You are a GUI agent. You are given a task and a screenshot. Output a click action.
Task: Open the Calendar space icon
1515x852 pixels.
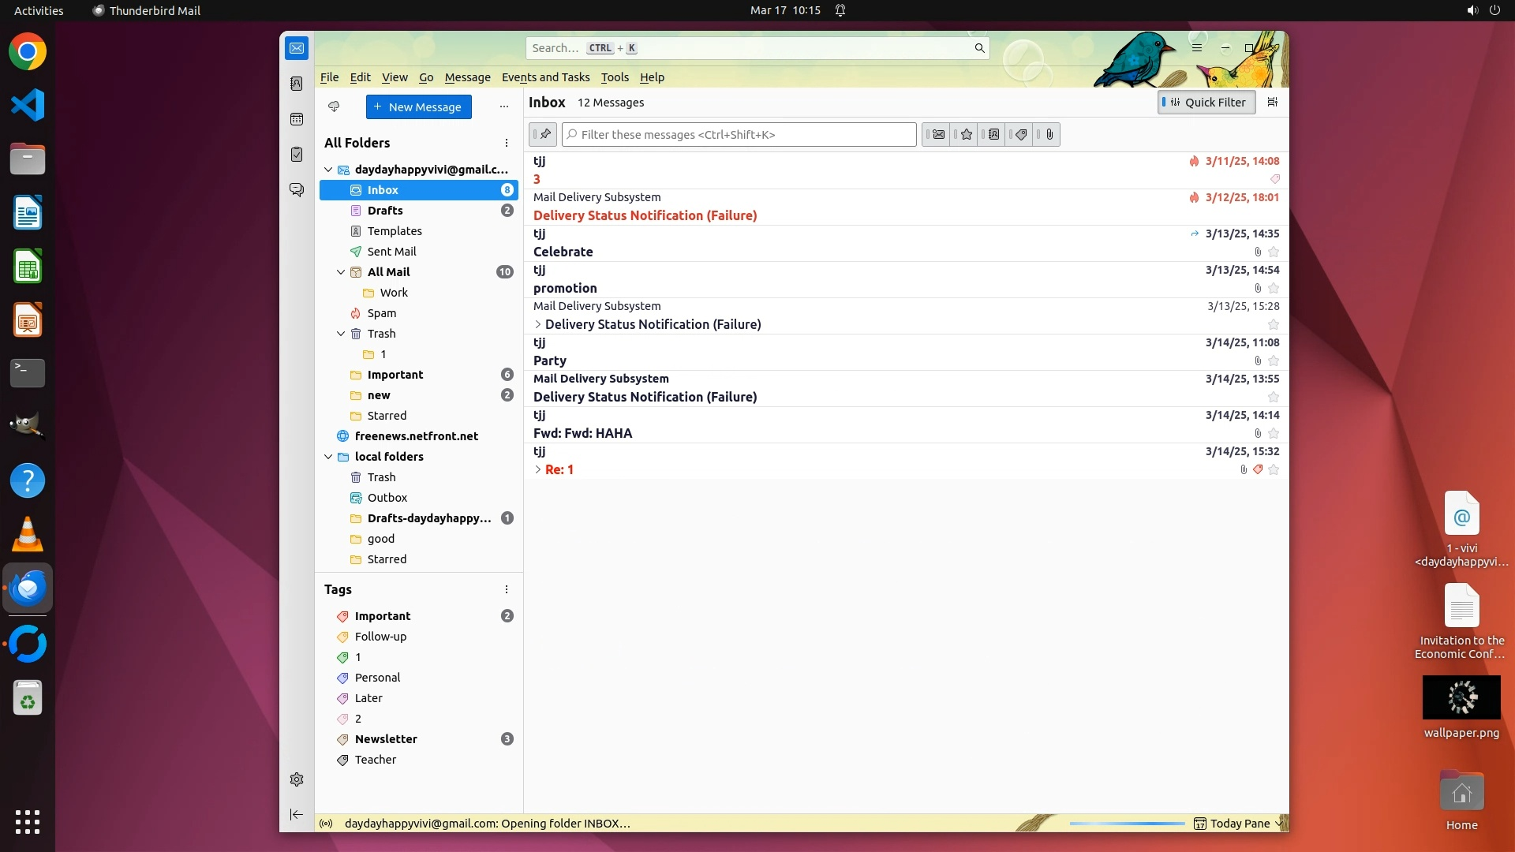(x=297, y=119)
